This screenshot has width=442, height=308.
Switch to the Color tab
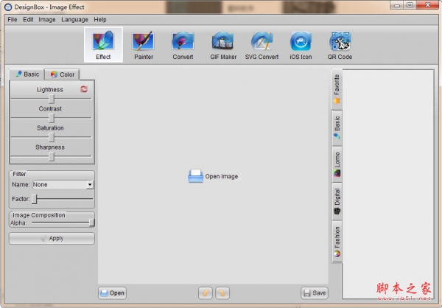coord(62,74)
